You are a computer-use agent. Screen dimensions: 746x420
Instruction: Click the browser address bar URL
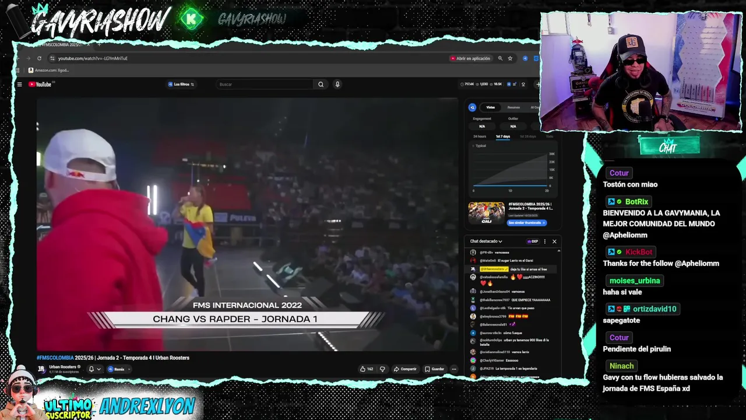pos(93,58)
